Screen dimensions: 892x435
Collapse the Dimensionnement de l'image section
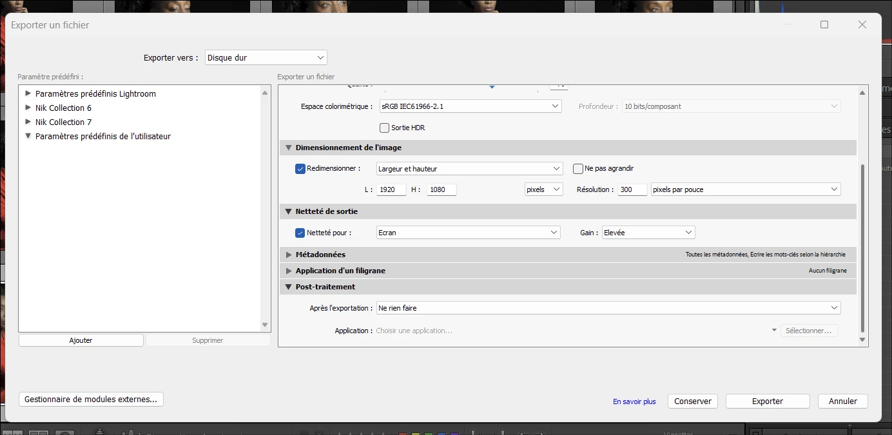pos(289,148)
